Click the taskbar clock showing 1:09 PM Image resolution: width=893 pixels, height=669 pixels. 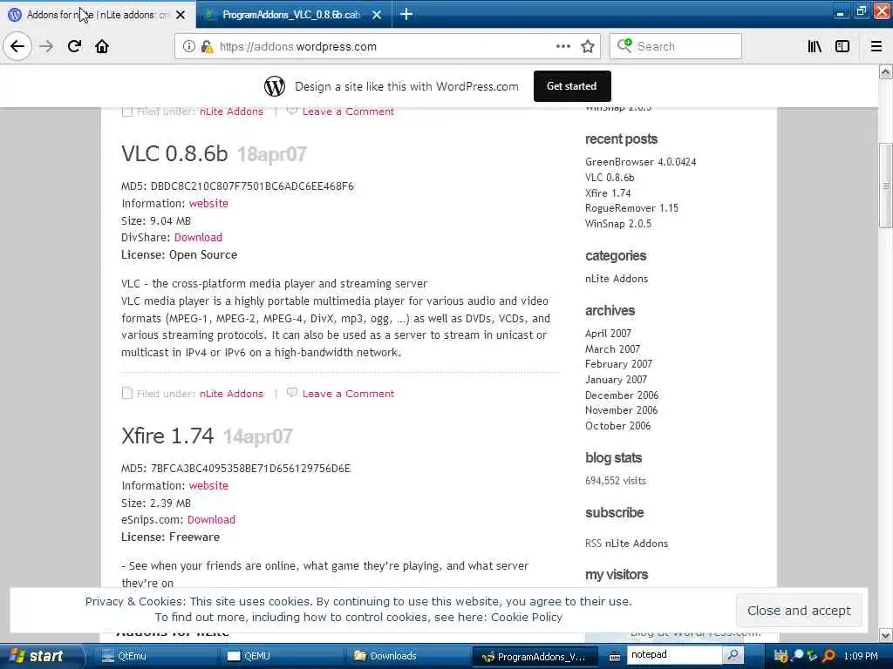click(x=861, y=656)
